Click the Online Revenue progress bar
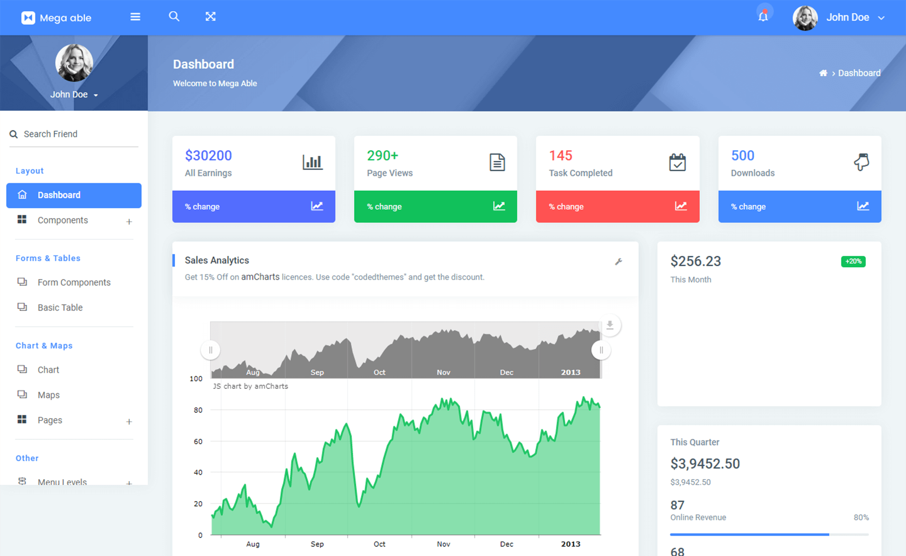Image resolution: width=906 pixels, height=556 pixels. click(769, 534)
